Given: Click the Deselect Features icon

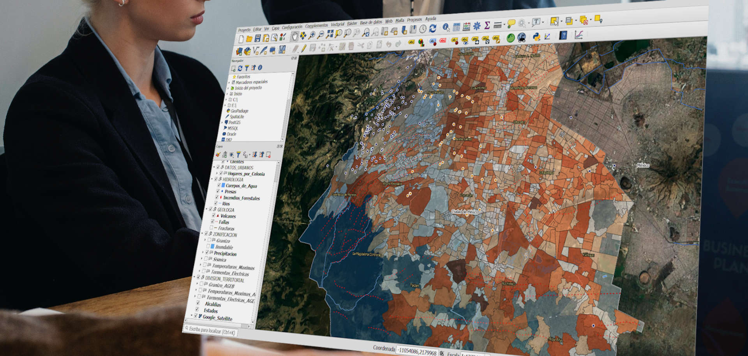Looking at the screenshot, I should (x=584, y=20).
